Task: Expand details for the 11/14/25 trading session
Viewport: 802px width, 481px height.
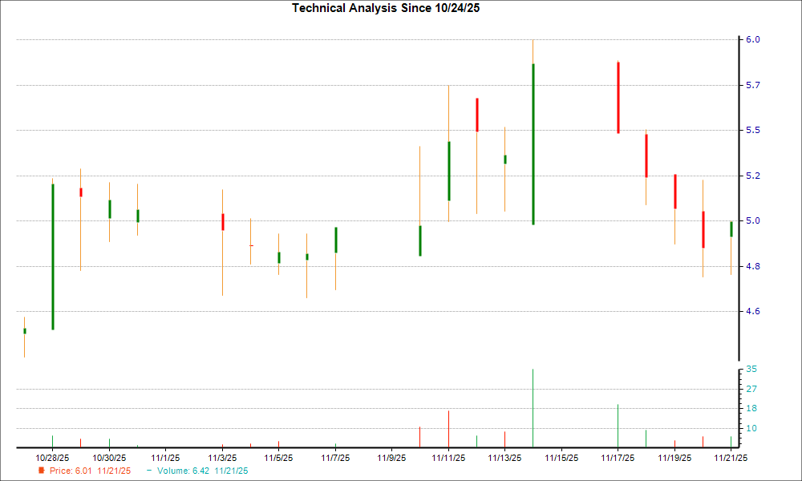Action: click(x=533, y=144)
